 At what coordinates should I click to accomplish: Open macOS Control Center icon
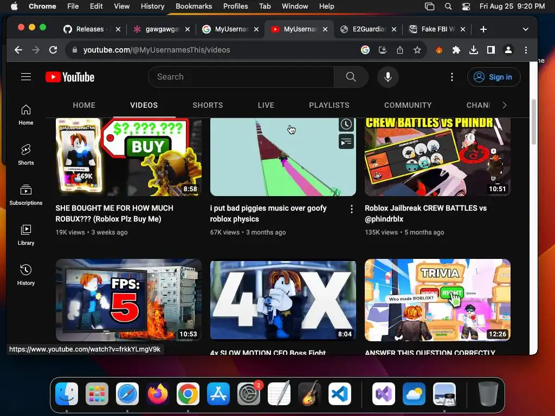pos(466,6)
